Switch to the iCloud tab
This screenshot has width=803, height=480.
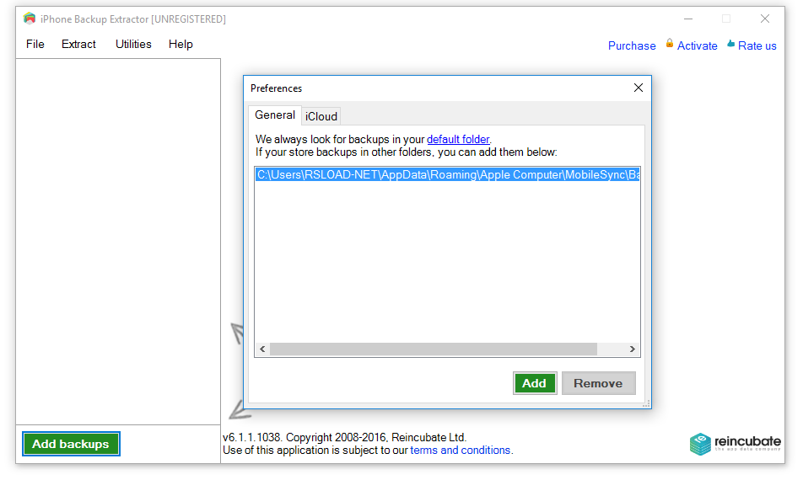point(321,116)
